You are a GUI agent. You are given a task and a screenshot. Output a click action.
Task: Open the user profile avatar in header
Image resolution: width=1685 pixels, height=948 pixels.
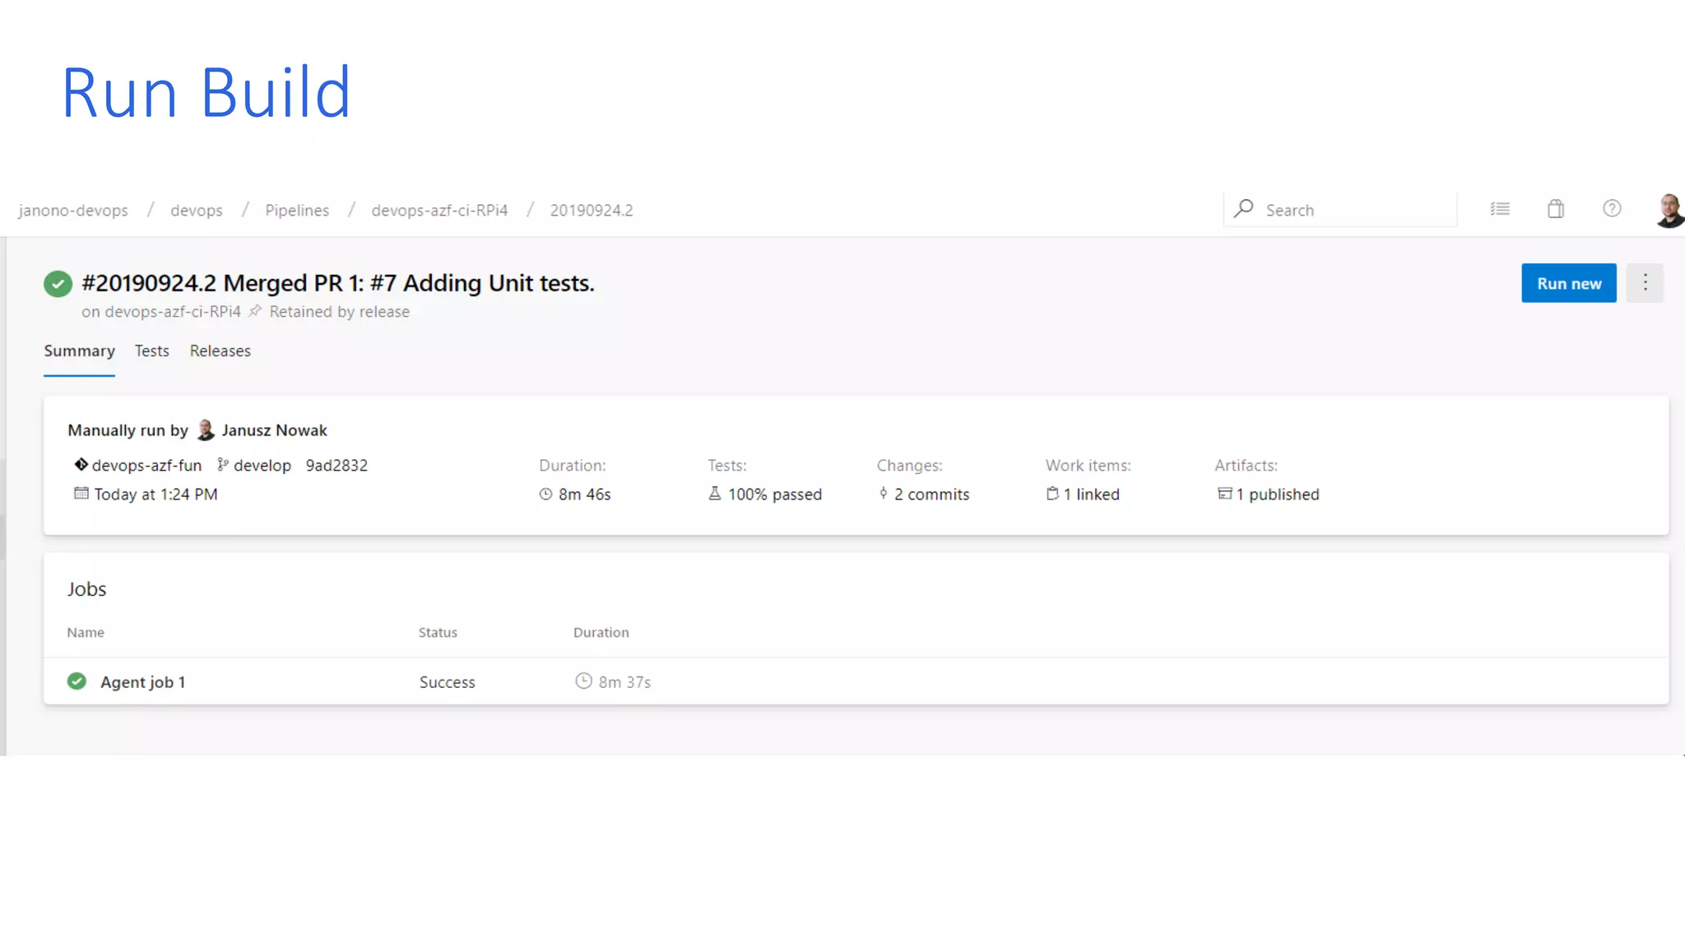click(x=1669, y=211)
